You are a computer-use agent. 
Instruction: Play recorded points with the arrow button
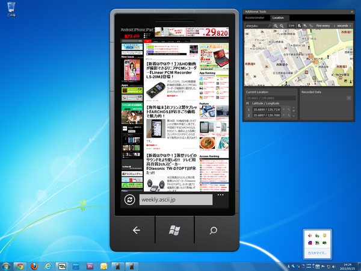click(x=350, y=26)
